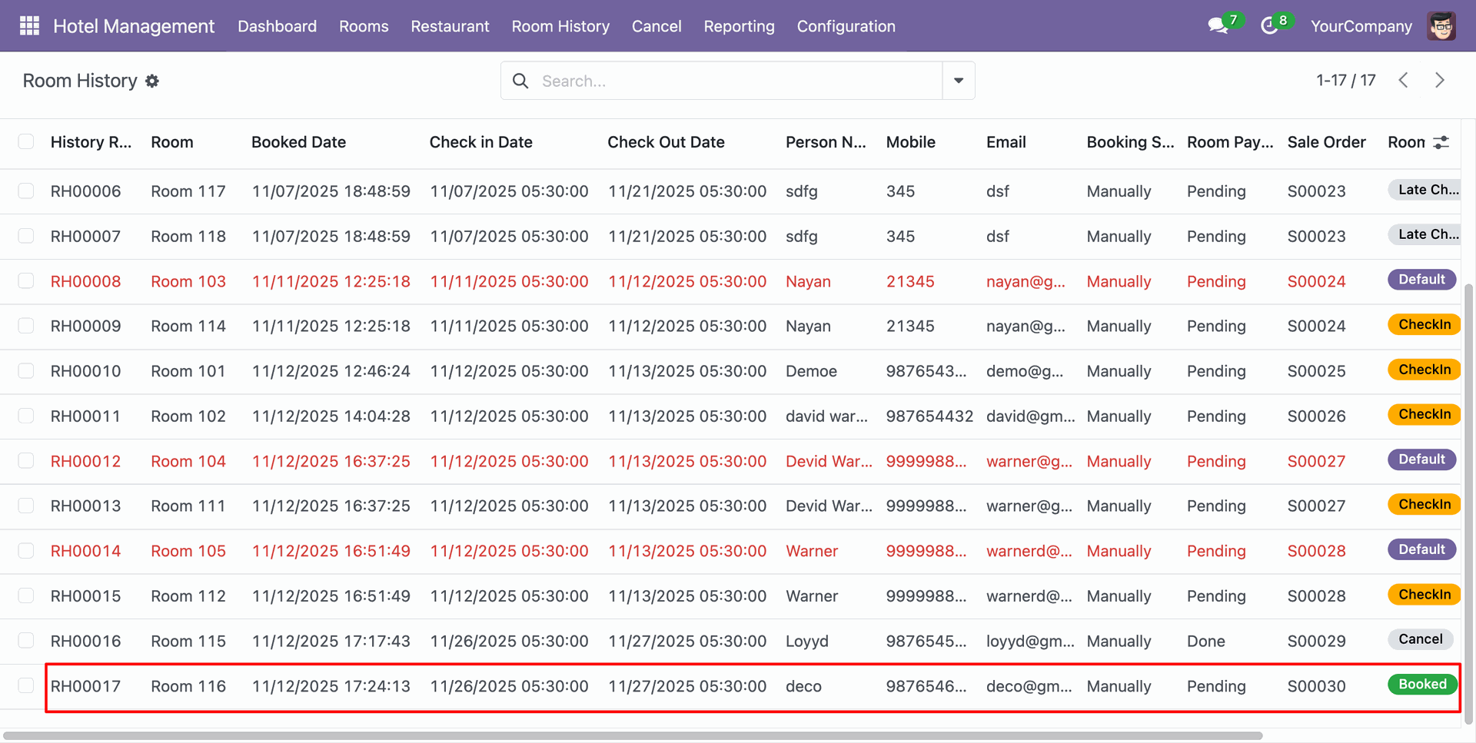The width and height of the screenshot is (1476, 743).
Task: Check the RH00006 row checkbox
Action: click(26, 191)
